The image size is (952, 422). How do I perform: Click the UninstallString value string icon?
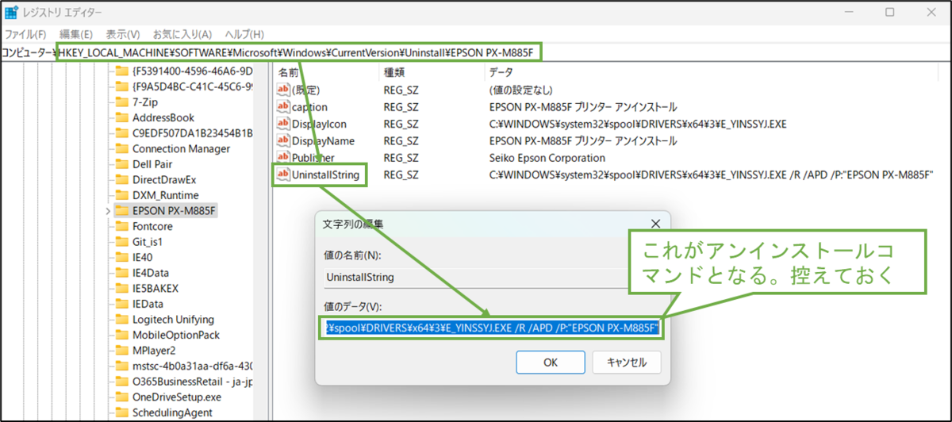(282, 175)
